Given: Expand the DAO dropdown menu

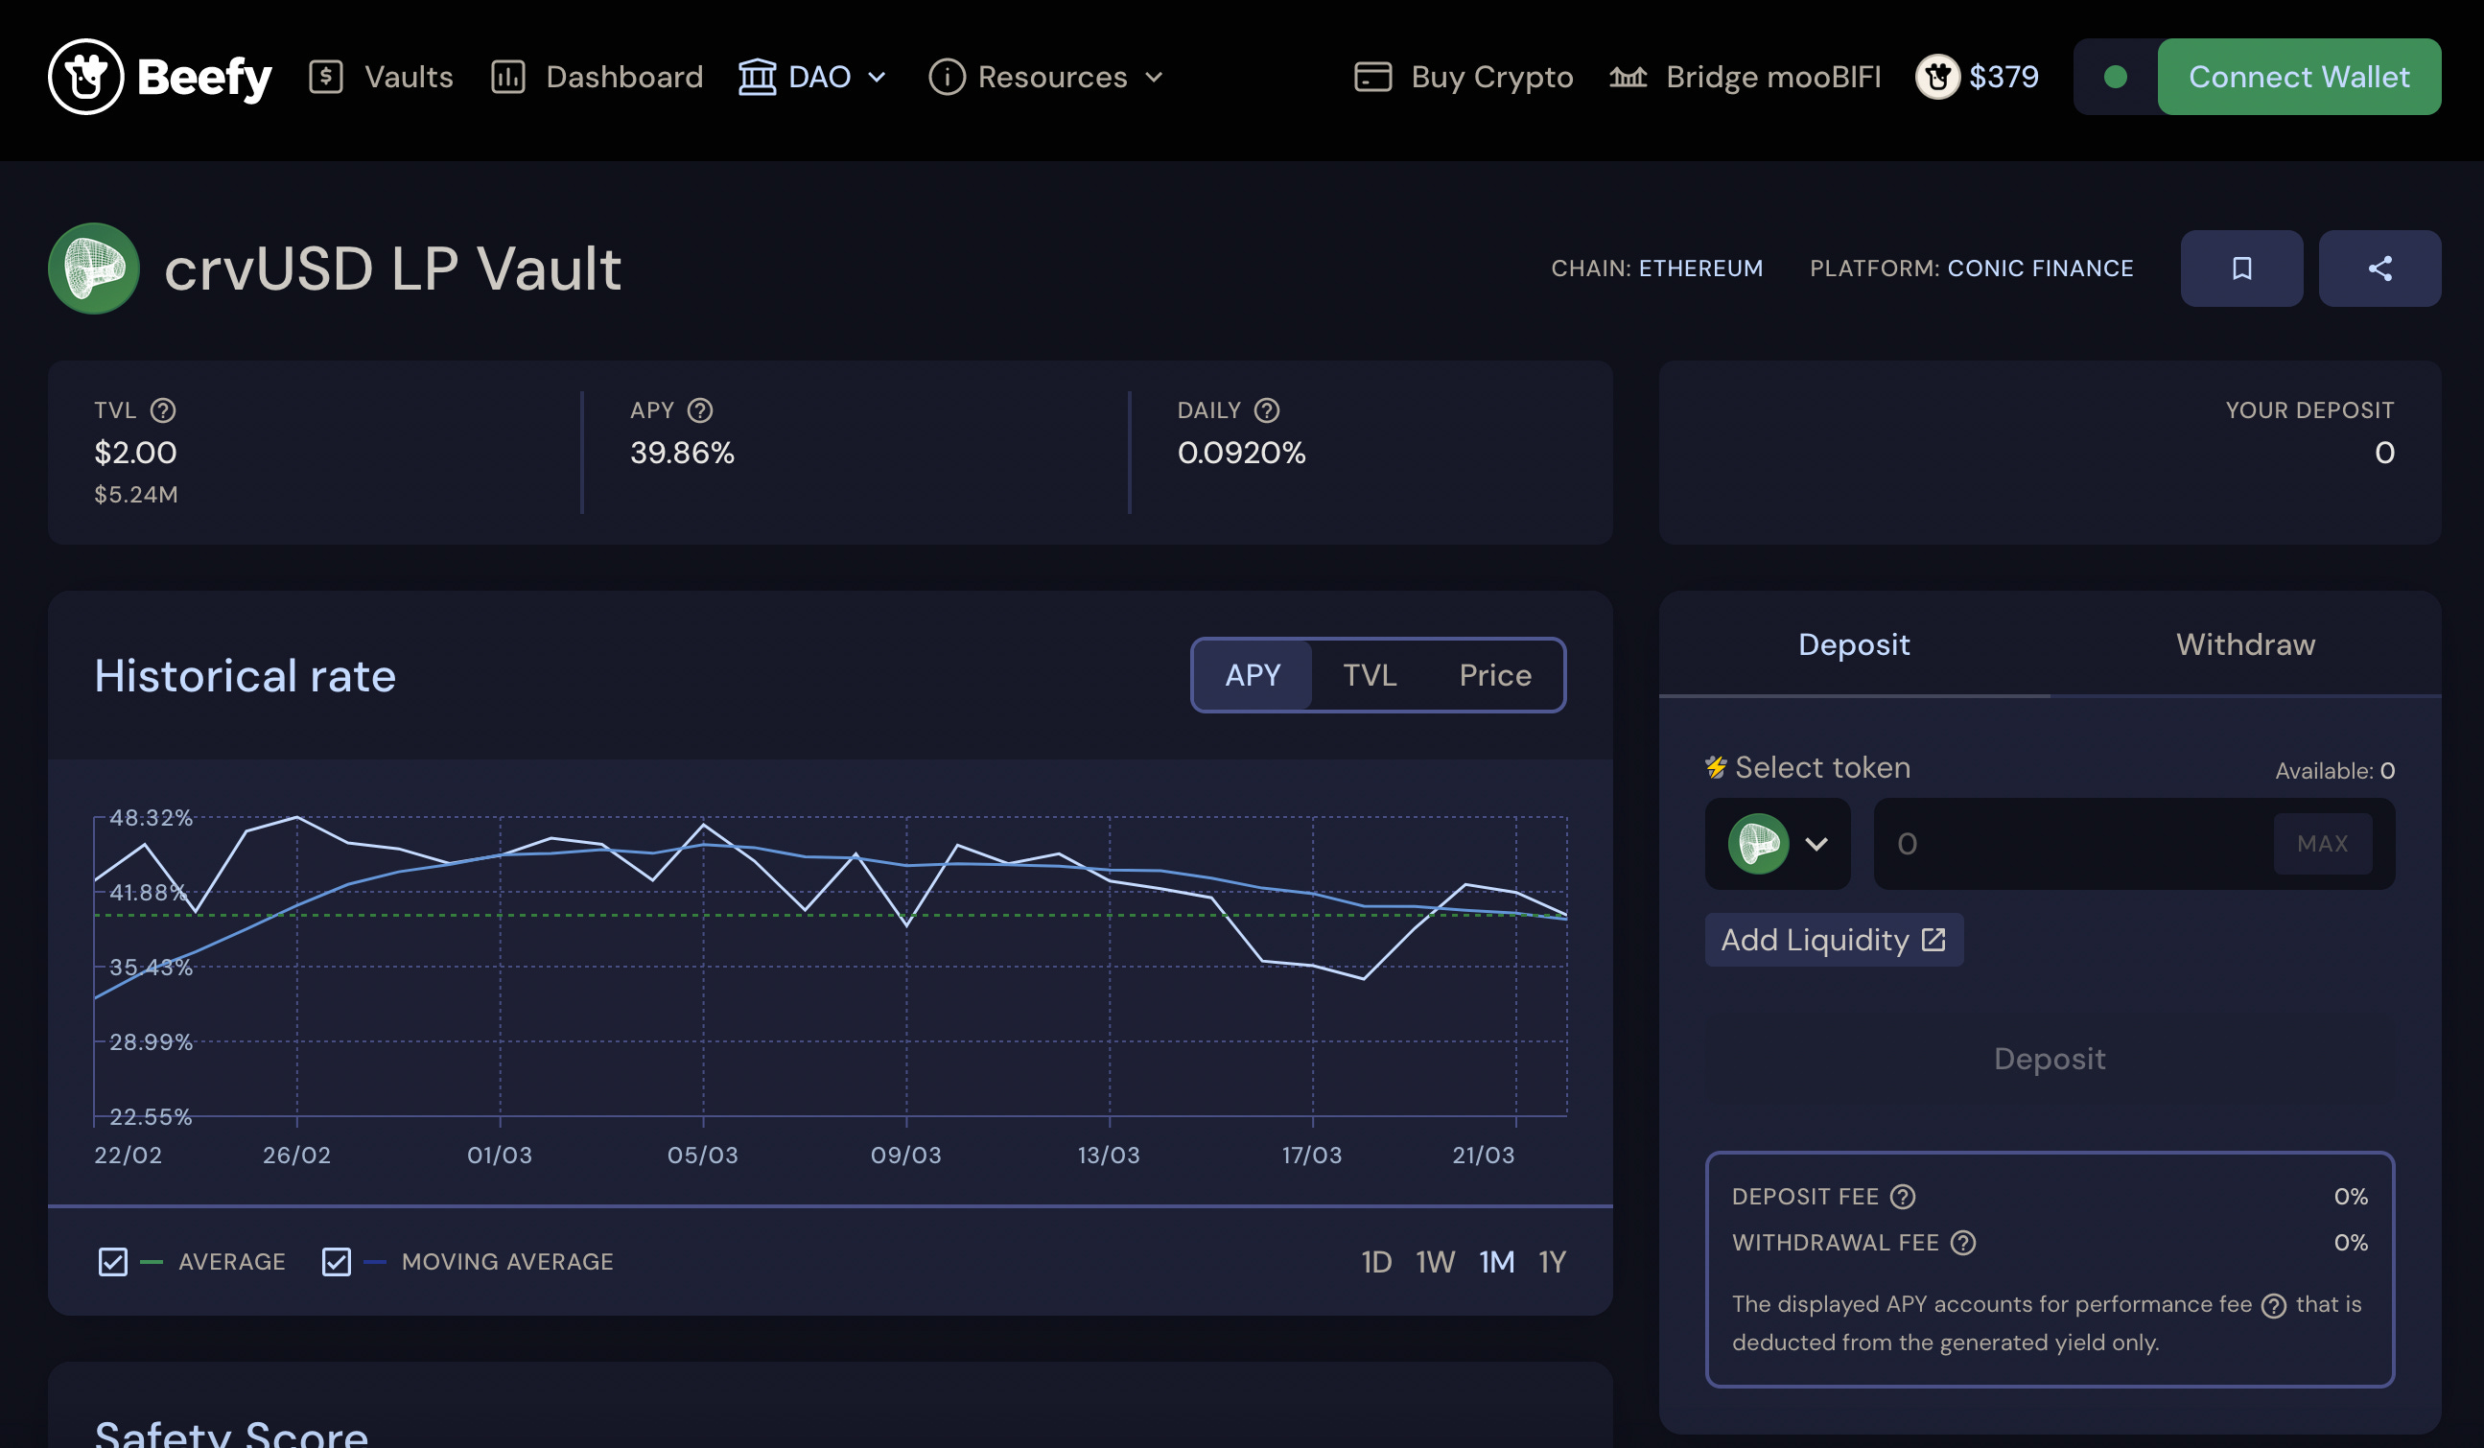Looking at the screenshot, I should (813, 77).
